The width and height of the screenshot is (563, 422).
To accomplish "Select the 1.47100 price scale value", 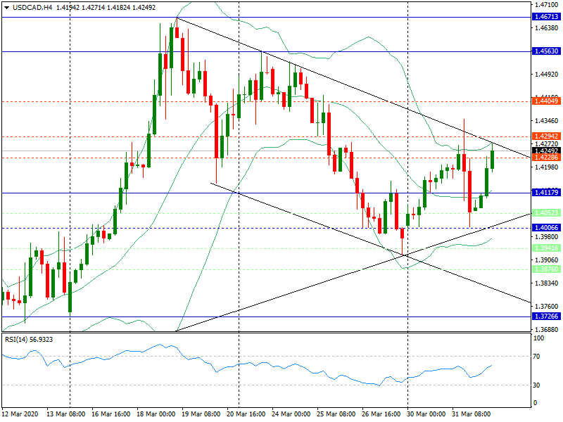I will (x=547, y=5).
